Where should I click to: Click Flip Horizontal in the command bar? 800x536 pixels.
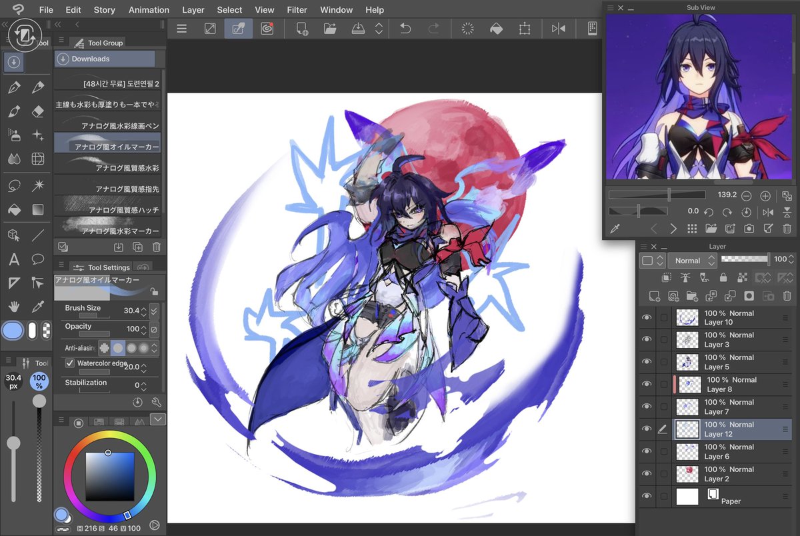(558, 29)
